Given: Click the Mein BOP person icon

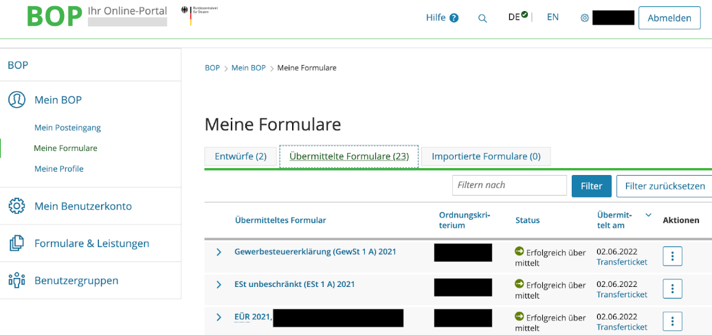Looking at the screenshot, I should pos(16,100).
